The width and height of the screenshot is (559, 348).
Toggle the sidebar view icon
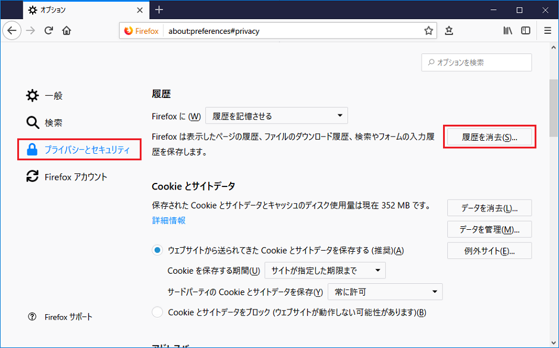(526, 31)
